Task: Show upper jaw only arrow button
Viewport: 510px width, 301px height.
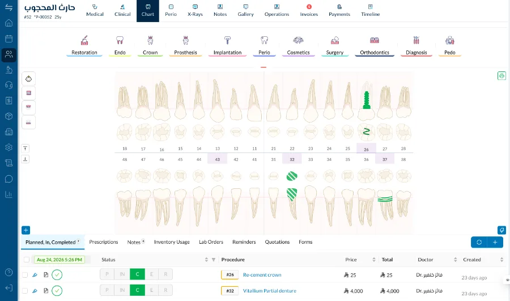Action: [x=25, y=149]
